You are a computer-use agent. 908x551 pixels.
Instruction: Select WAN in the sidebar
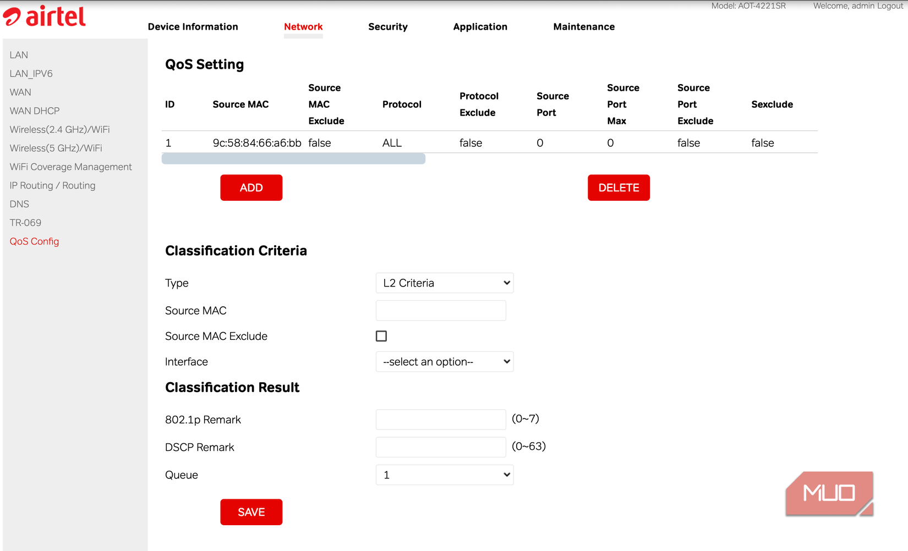click(20, 92)
